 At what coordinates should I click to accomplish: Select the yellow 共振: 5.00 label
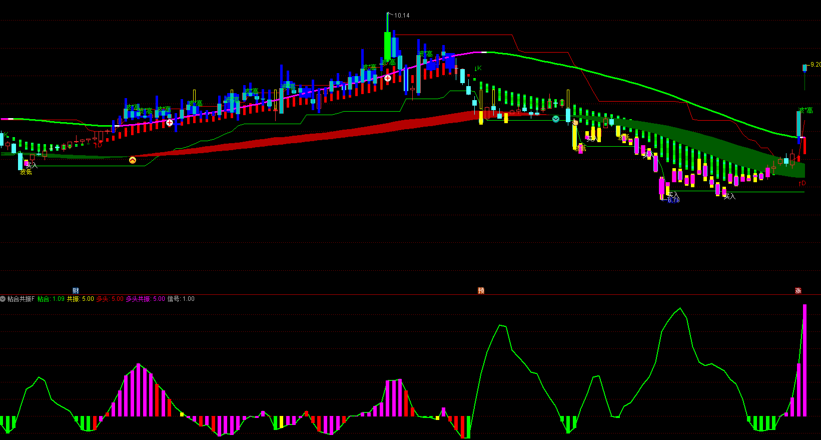pos(81,299)
